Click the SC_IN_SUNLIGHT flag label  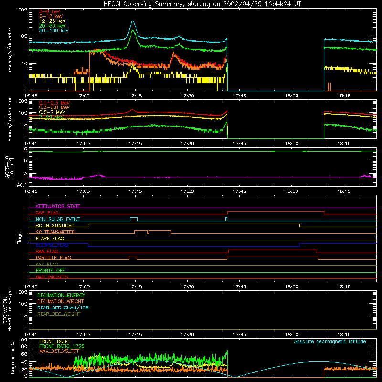coord(55,225)
